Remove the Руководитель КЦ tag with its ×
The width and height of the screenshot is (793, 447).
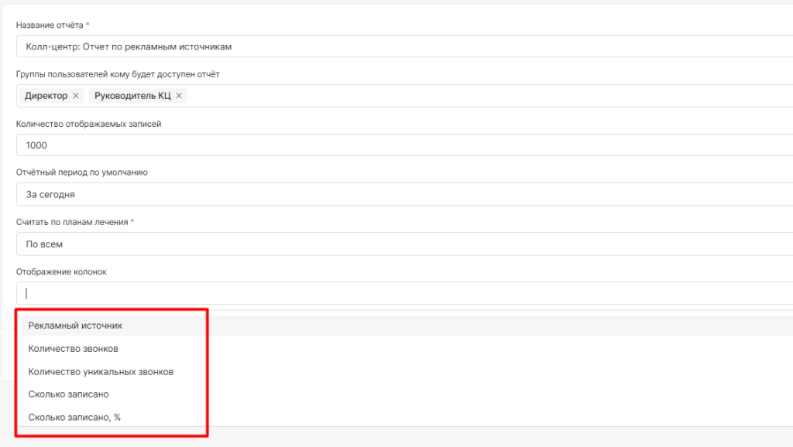tap(179, 96)
